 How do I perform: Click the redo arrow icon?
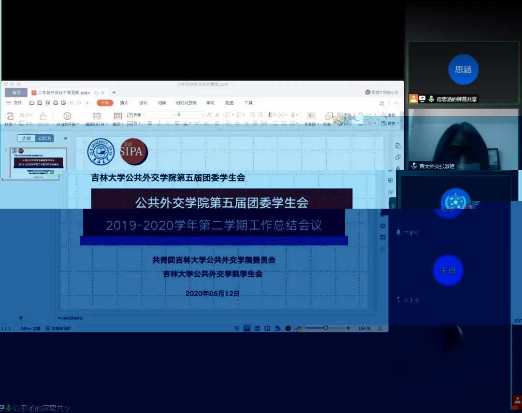click(x=79, y=103)
